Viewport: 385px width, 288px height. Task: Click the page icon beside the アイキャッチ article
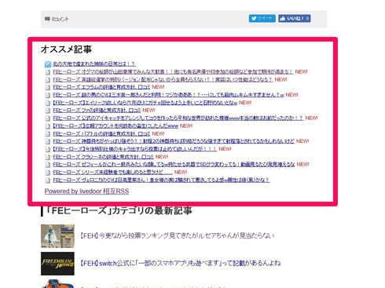coord(48,118)
